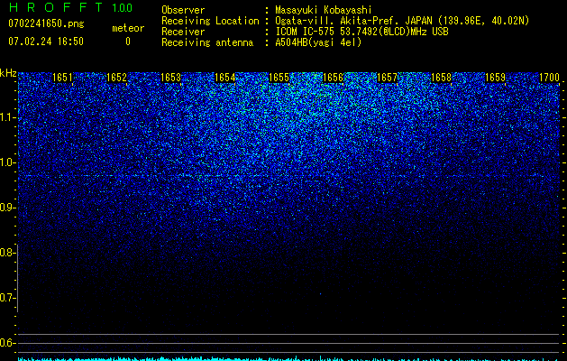Click time marker 1652
Screen dimensions: 567x361
tap(116, 78)
